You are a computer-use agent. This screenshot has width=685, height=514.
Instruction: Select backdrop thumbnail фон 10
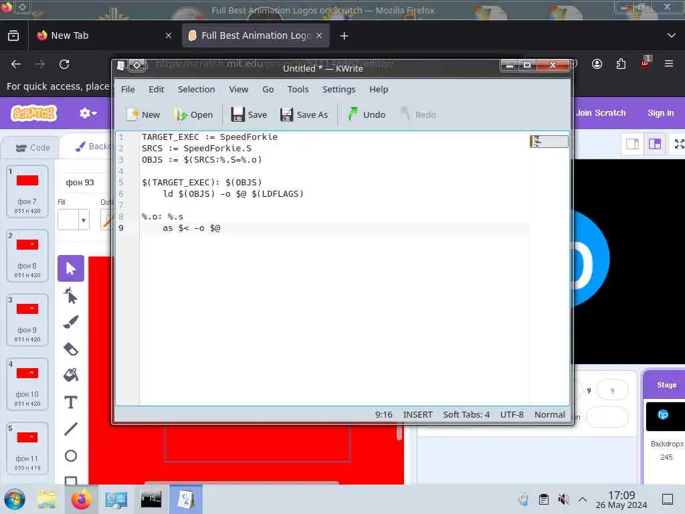pos(27,383)
